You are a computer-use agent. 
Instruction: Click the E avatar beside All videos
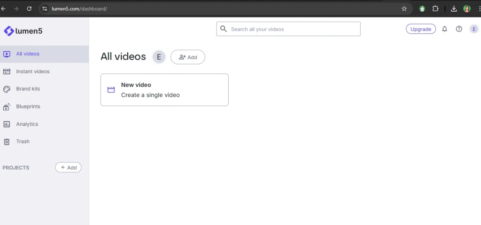pyautogui.click(x=159, y=57)
